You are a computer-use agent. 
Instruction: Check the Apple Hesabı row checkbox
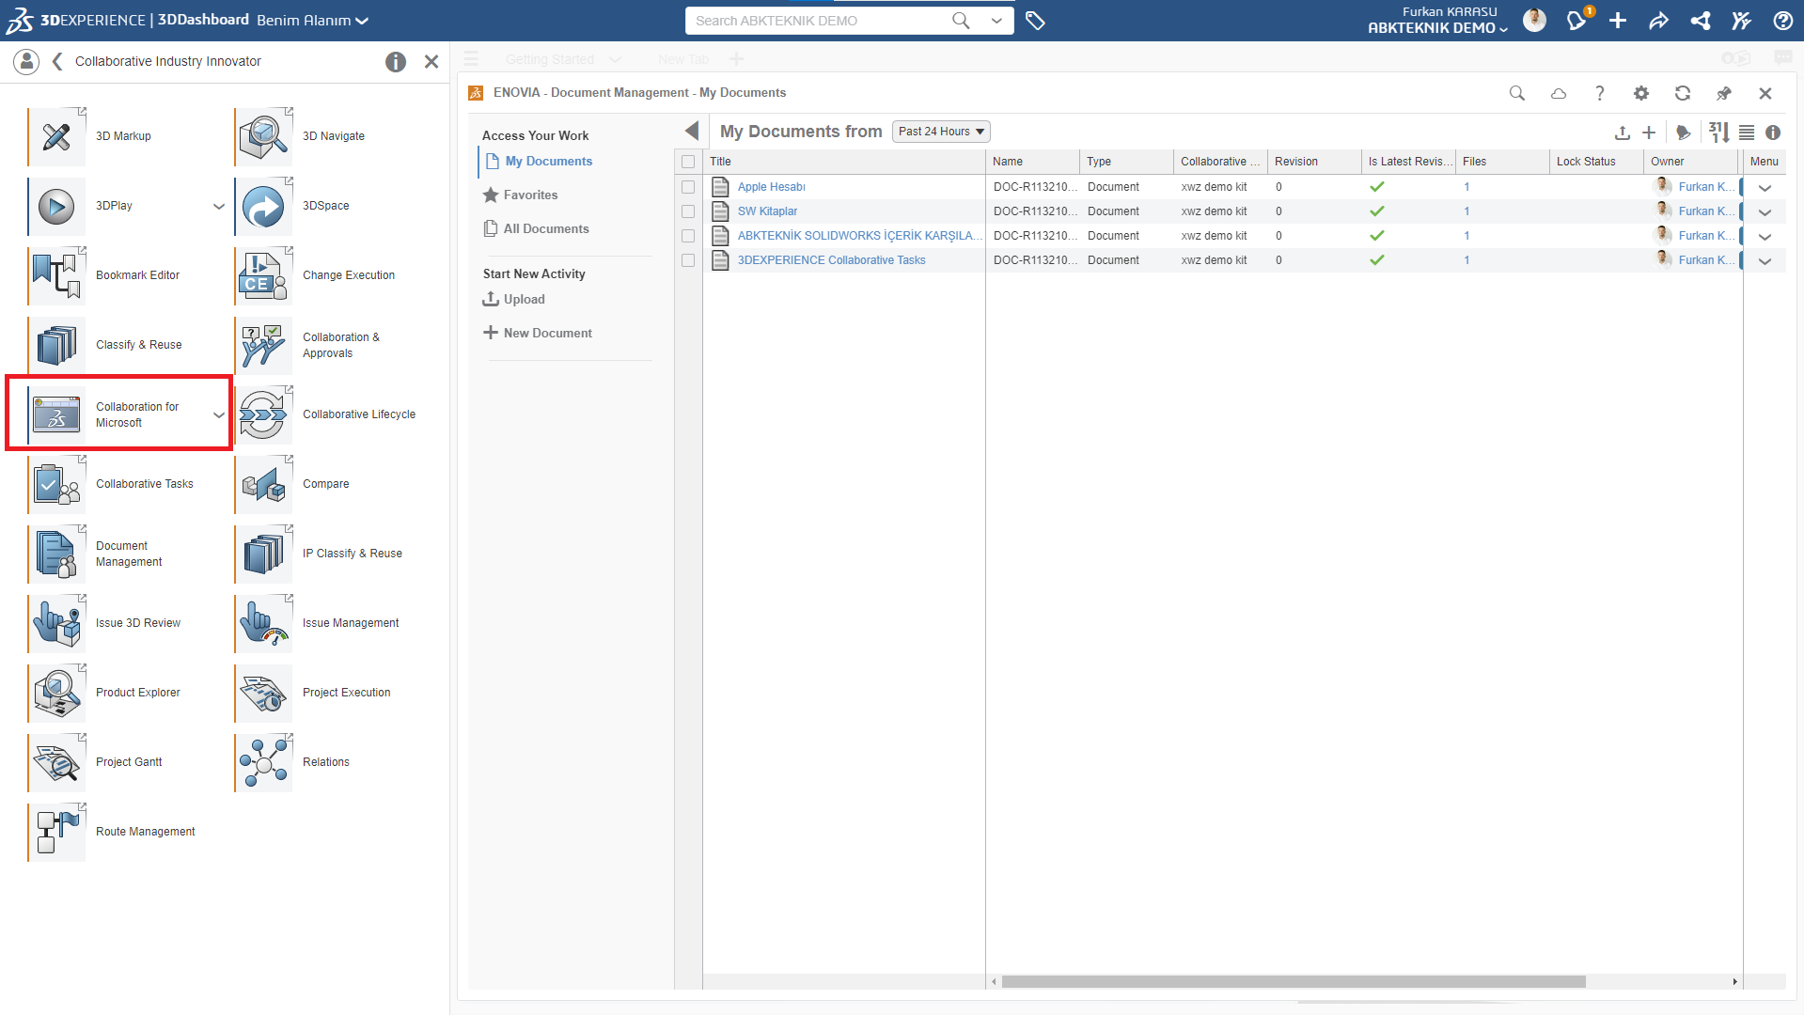tap(688, 187)
